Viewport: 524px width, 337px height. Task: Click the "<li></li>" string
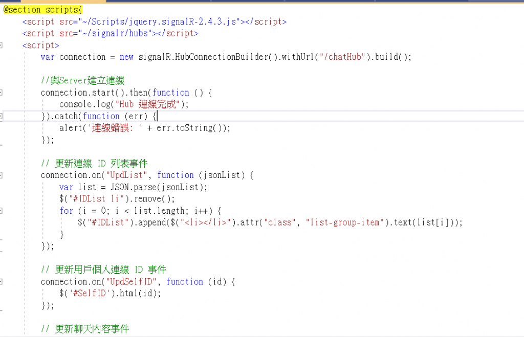206,222
